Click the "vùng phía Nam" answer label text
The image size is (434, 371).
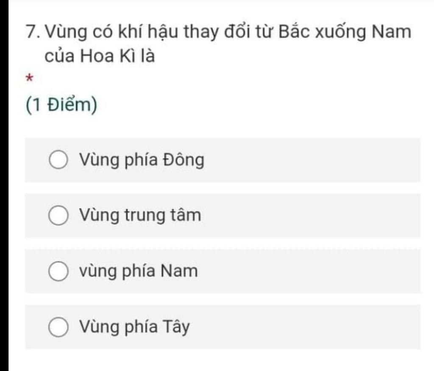139,271
